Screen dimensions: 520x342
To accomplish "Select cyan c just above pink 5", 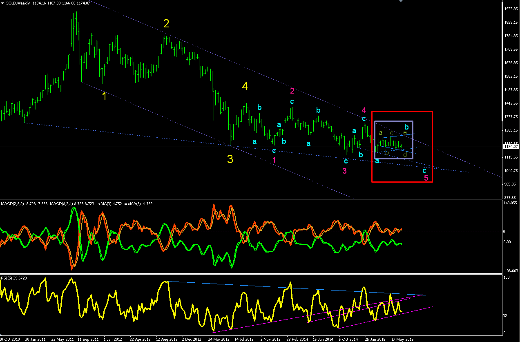I will (424, 170).
